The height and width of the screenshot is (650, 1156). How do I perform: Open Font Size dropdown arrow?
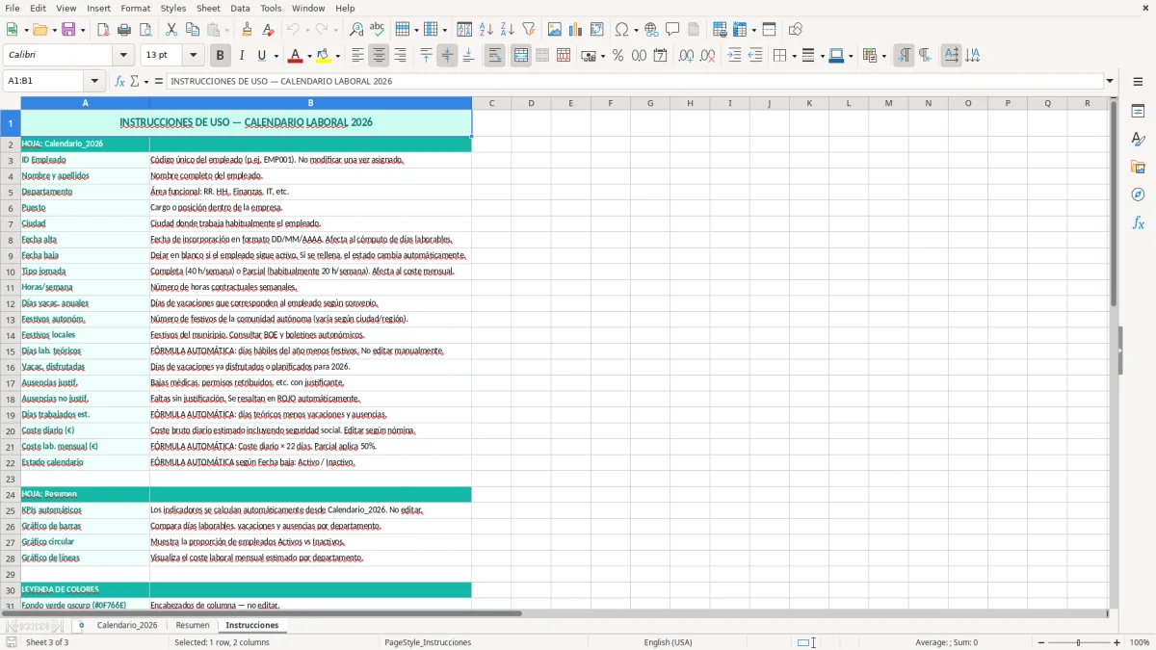193,55
